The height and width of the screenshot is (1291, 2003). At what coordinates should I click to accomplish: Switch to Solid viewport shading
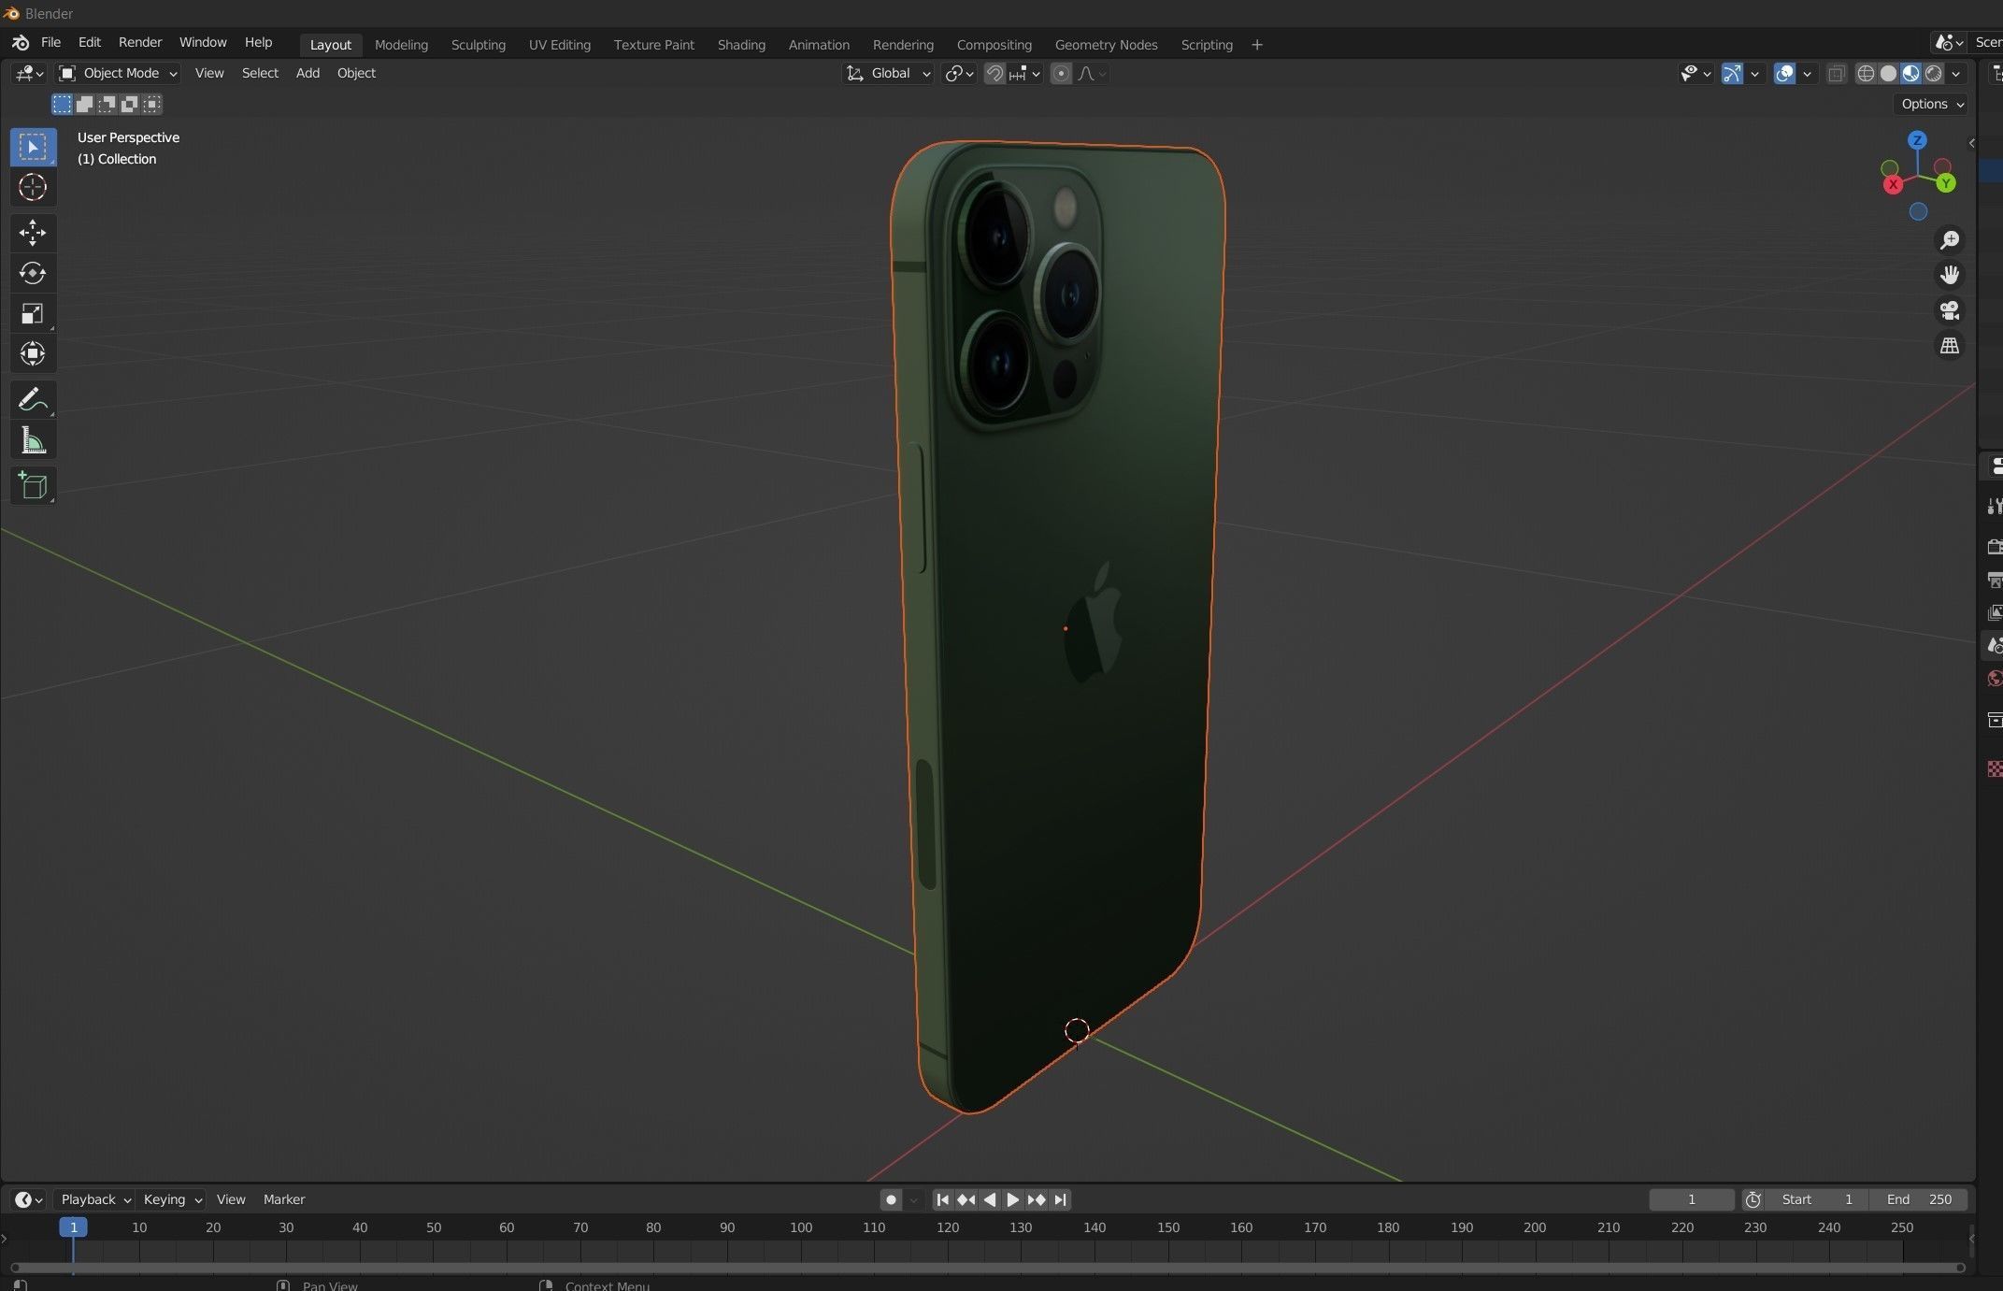point(1888,74)
